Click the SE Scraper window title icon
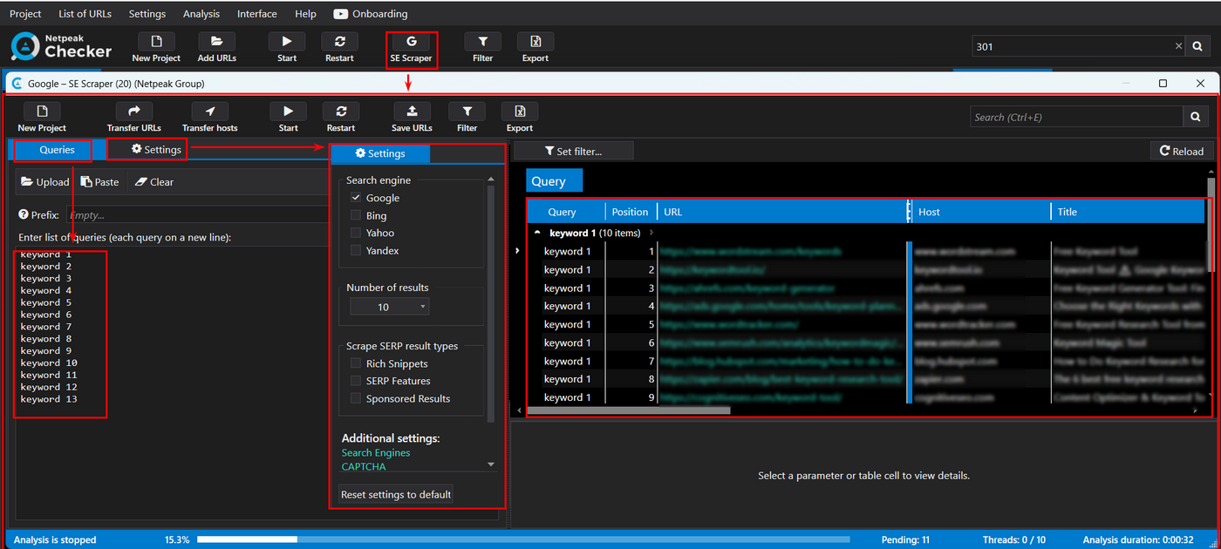 (17, 84)
